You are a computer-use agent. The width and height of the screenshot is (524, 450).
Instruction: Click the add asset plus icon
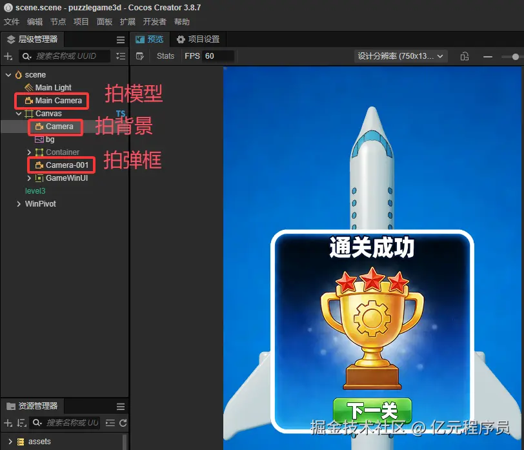pyautogui.click(x=8, y=424)
